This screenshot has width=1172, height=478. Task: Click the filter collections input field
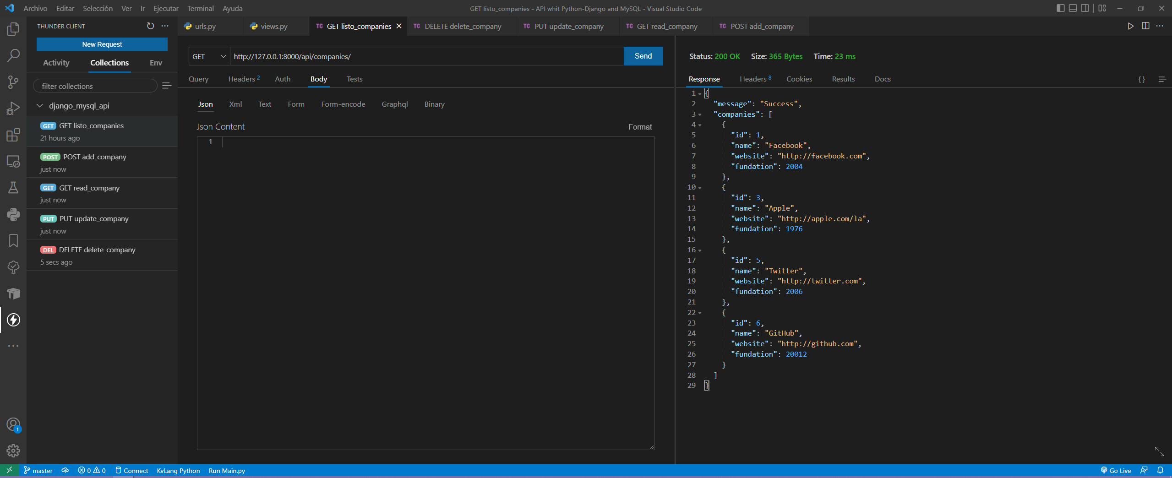[95, 86]
